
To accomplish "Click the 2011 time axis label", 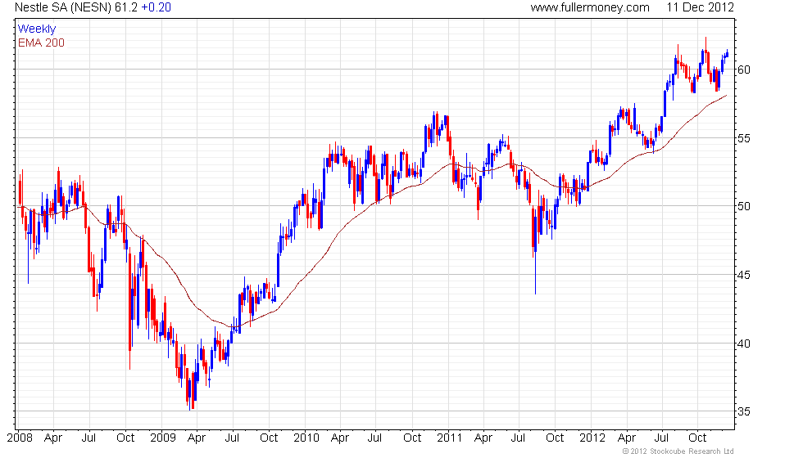I will [x=449, y=438].
